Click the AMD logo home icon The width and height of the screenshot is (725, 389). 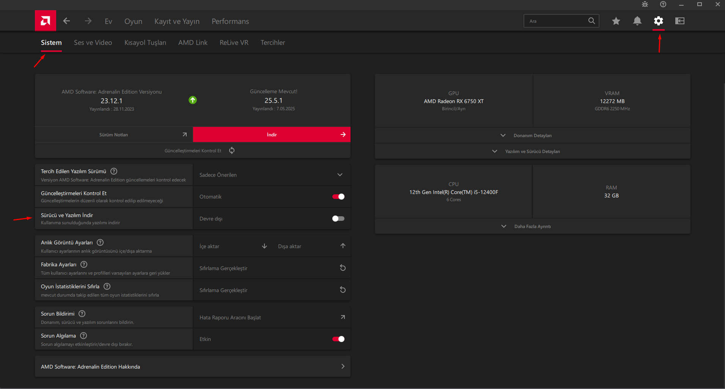46,21
